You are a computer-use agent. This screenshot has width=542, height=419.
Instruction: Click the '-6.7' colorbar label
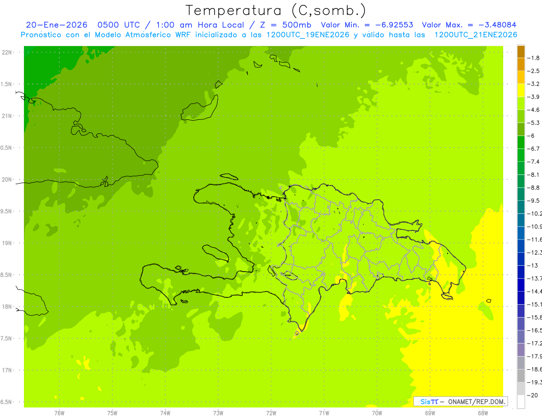[x=534, y=149]
